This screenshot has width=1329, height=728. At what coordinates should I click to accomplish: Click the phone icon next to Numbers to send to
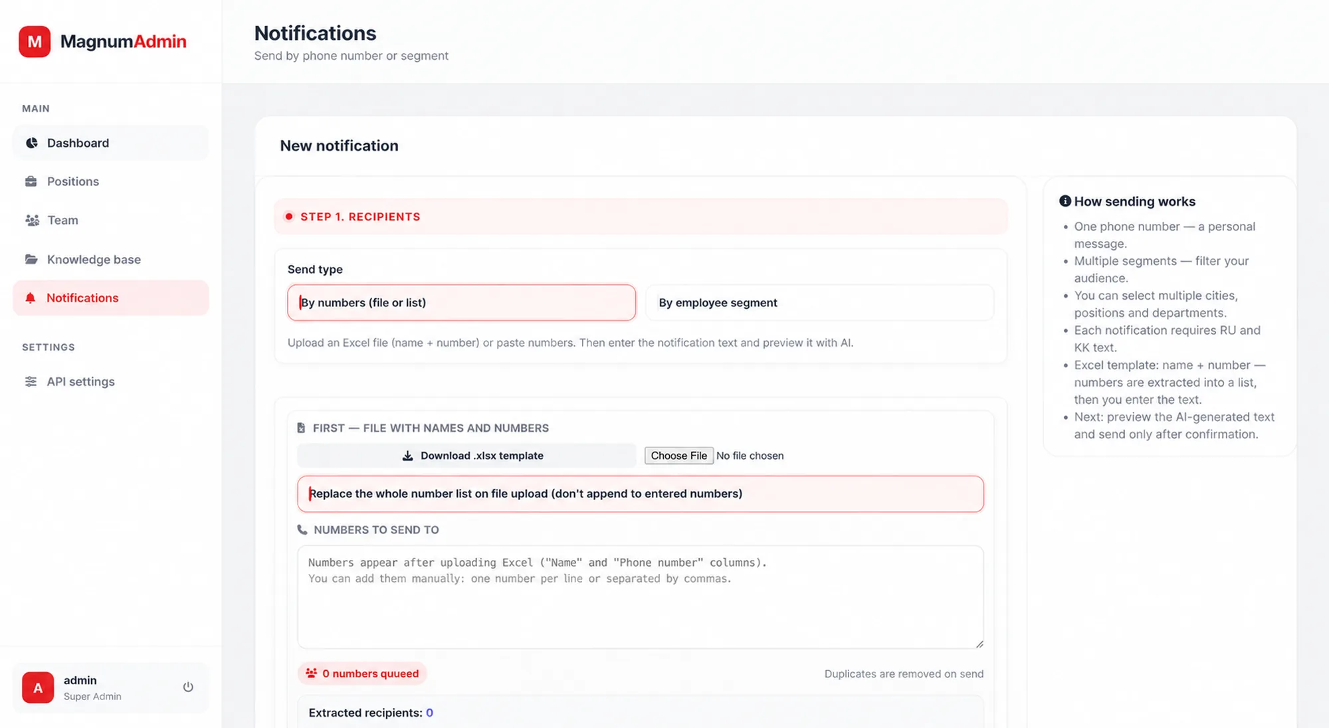tap(302, 529)
